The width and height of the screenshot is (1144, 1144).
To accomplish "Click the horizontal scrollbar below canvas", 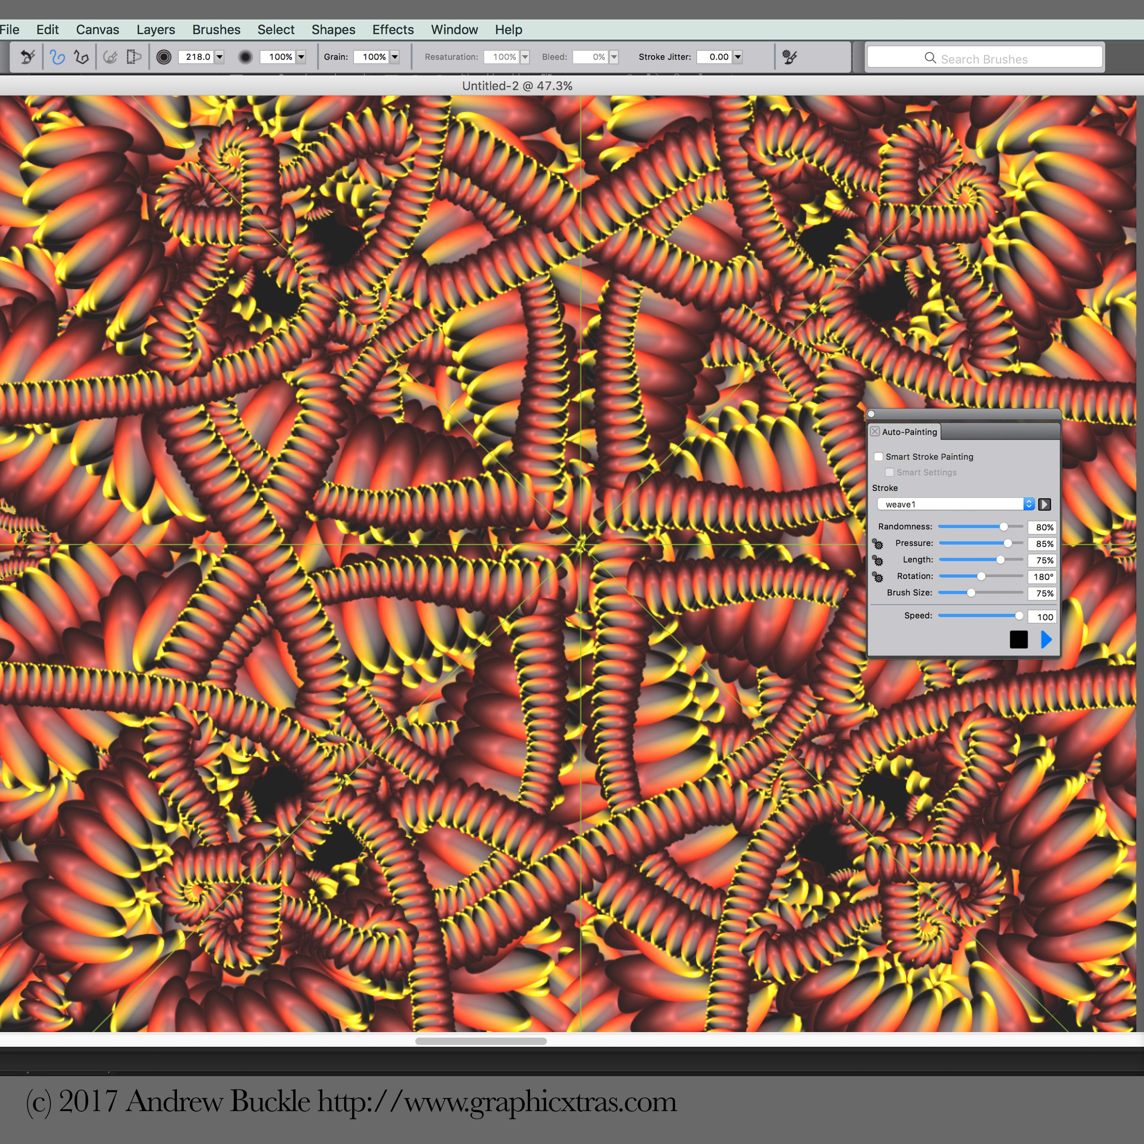I will (481, 1041).
